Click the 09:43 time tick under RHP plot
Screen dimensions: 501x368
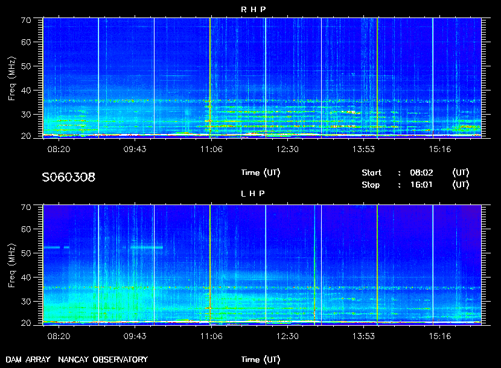tap(135, 149)
